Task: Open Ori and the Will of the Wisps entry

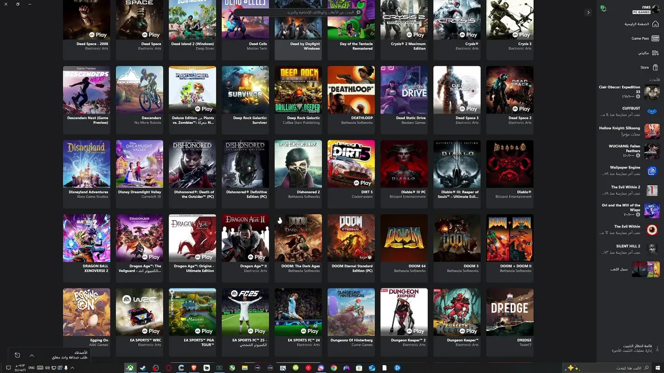Action: (x=629, y=210)
